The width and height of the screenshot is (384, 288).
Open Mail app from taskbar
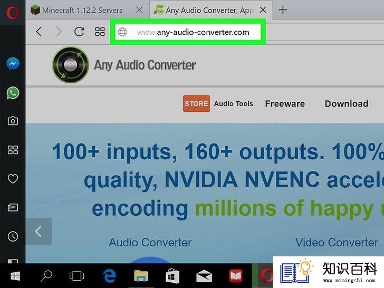(x=204, y=276)
